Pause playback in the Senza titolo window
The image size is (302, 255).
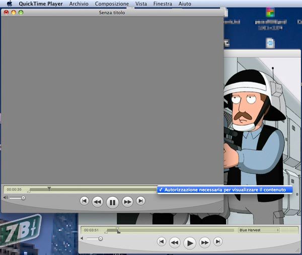113,202
